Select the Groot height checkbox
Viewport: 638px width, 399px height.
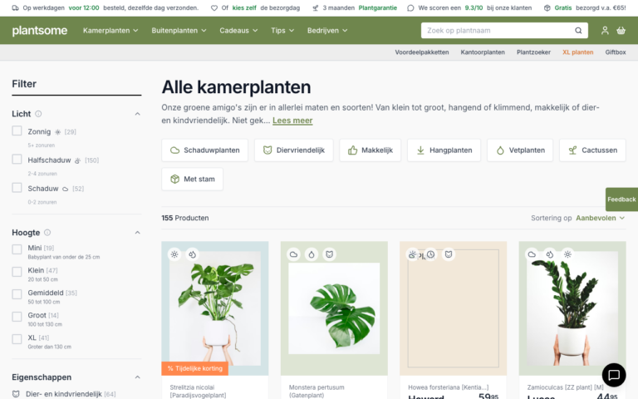17,317
